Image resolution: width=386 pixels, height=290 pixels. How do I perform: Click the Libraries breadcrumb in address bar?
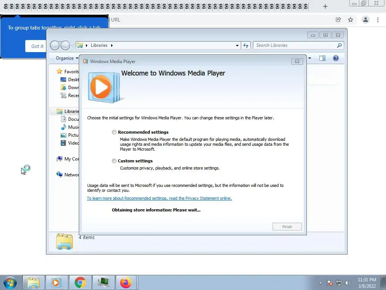point(99,45)
